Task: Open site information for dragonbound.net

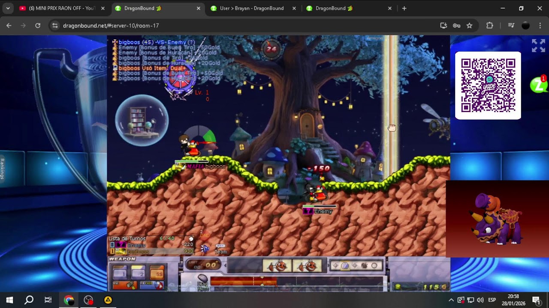Action: [x=55, y=26]
